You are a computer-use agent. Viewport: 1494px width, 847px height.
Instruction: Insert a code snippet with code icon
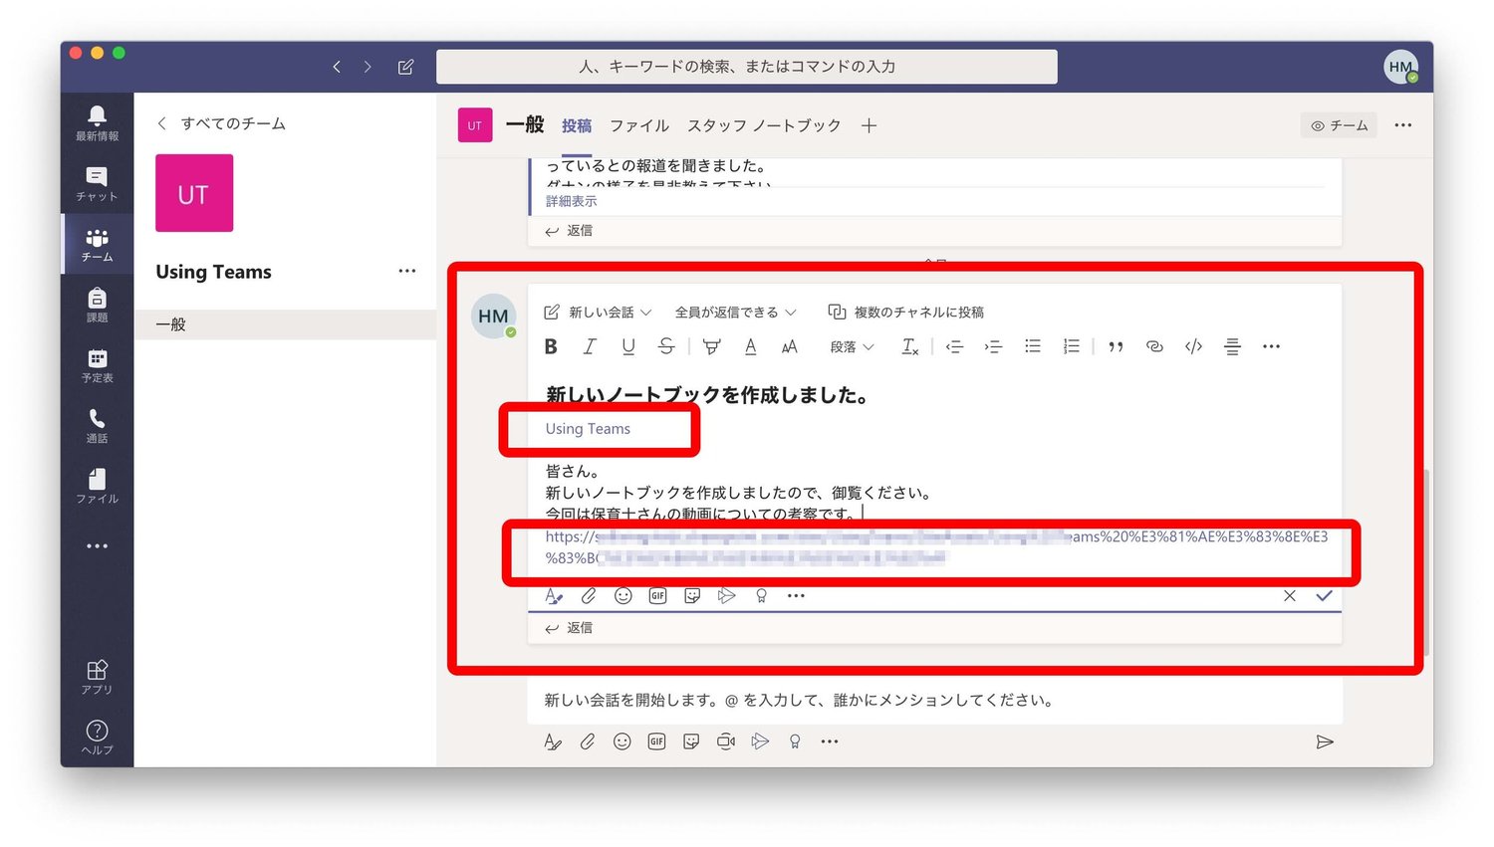[1193, 346]
